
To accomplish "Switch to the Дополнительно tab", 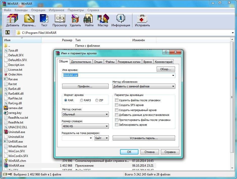I will tap(81, 62).
